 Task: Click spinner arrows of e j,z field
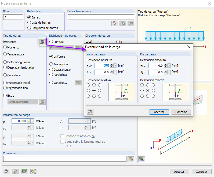166,72
